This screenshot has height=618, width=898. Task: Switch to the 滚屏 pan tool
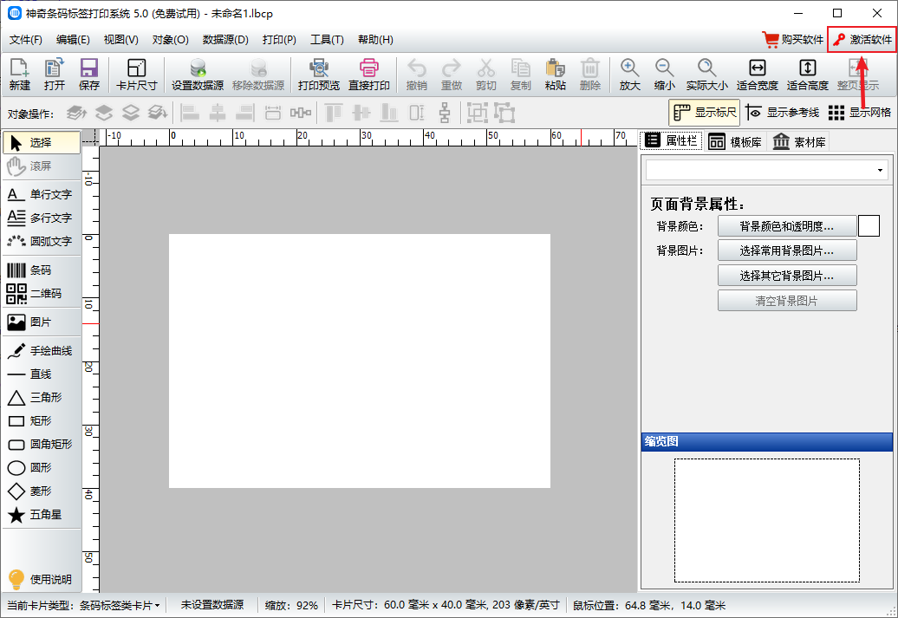click(x=42, y=166)
